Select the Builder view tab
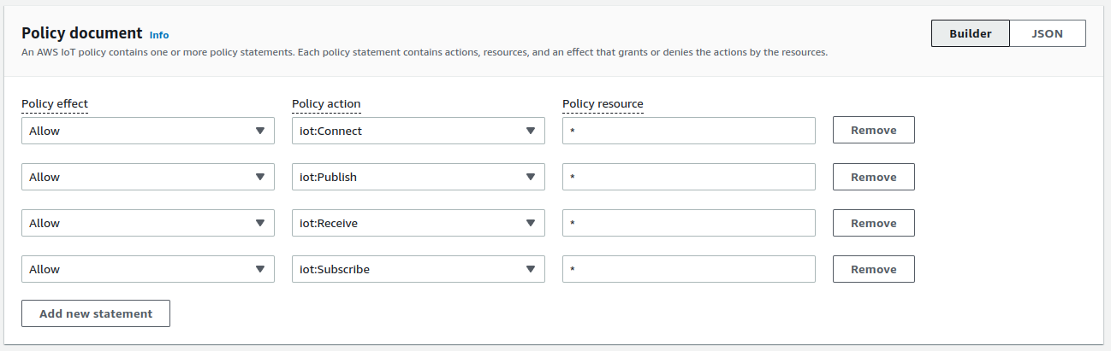Image resolution: width=1111 pixels, height=351 pixels. [970, 33]
